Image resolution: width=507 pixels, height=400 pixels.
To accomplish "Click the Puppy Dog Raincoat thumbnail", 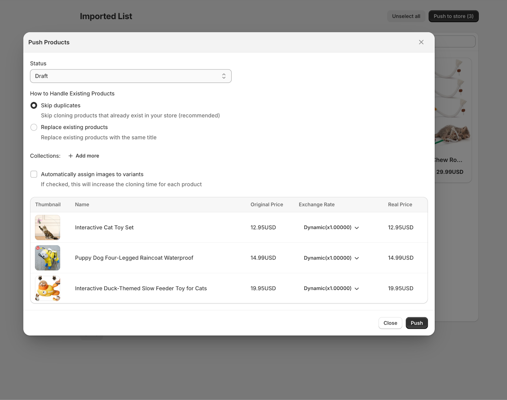I will click(48, 258).
